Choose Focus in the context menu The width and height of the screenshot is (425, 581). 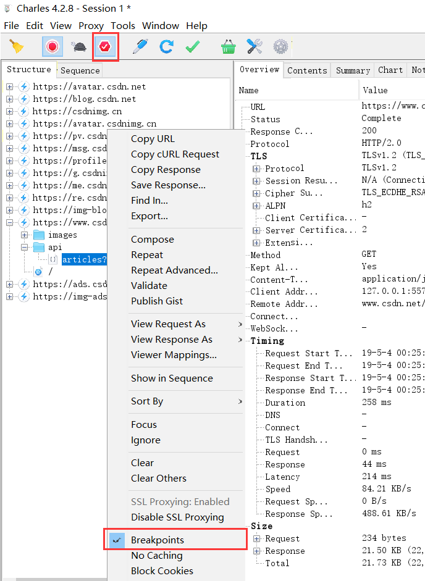[144, 425]
